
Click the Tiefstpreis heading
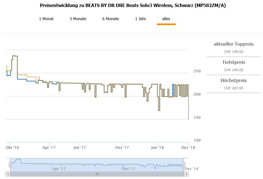point(234,62)
